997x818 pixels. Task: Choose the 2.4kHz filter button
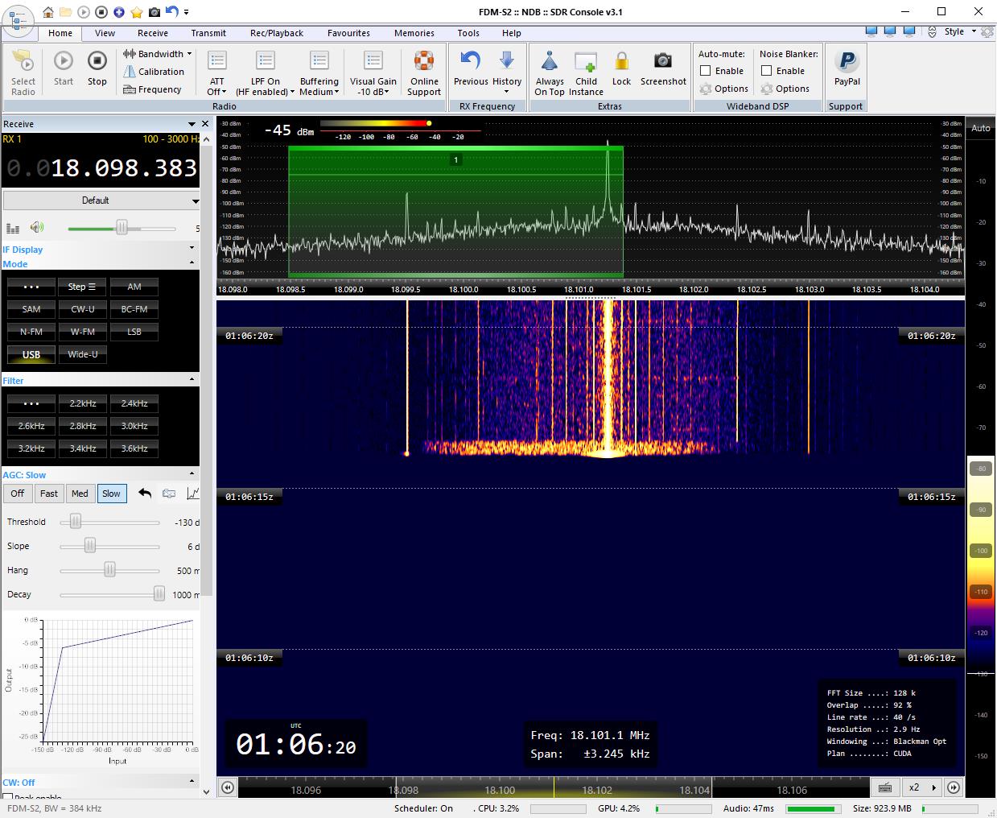point(134,403)
